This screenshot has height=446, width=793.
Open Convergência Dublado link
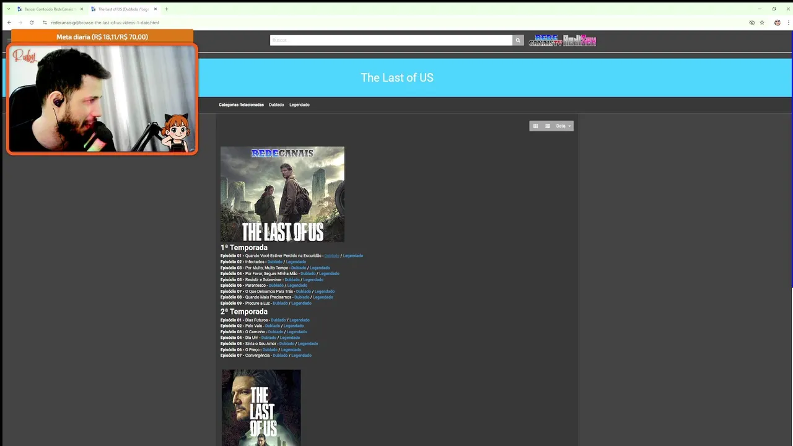280,356
